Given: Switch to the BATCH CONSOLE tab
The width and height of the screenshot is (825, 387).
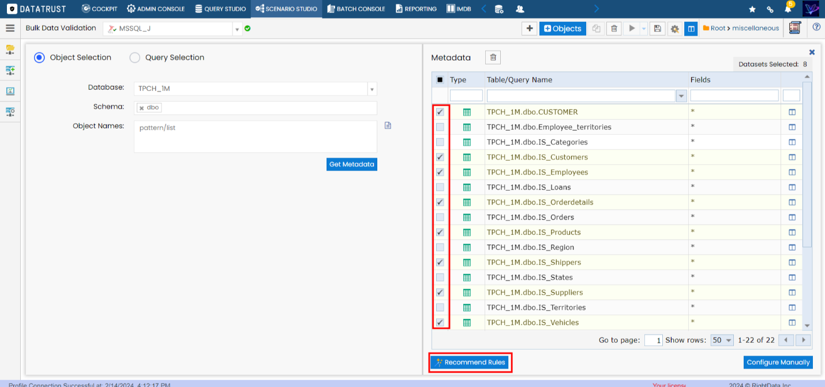Looking at the screenshot, I should point(356,9).
